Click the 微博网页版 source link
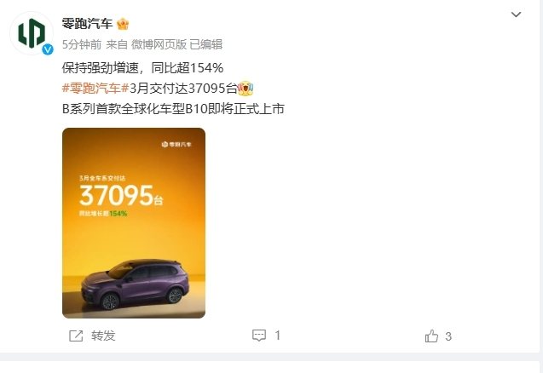 point(159,44)
